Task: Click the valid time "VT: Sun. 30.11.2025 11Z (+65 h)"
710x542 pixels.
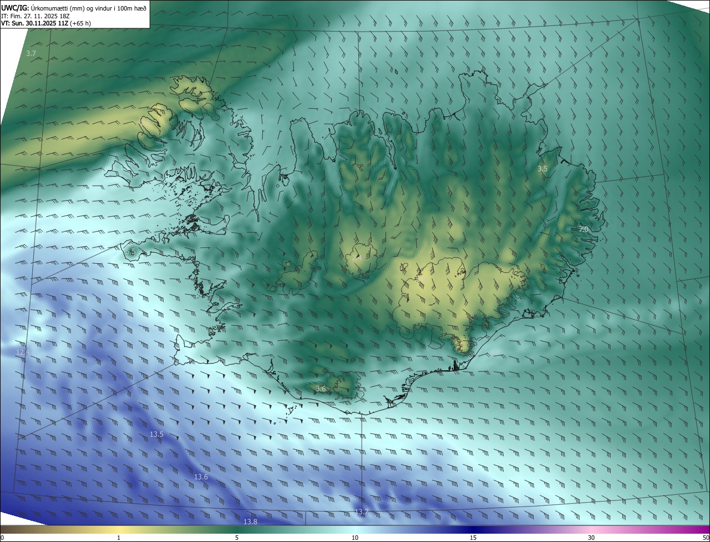Action: point(46,23)
